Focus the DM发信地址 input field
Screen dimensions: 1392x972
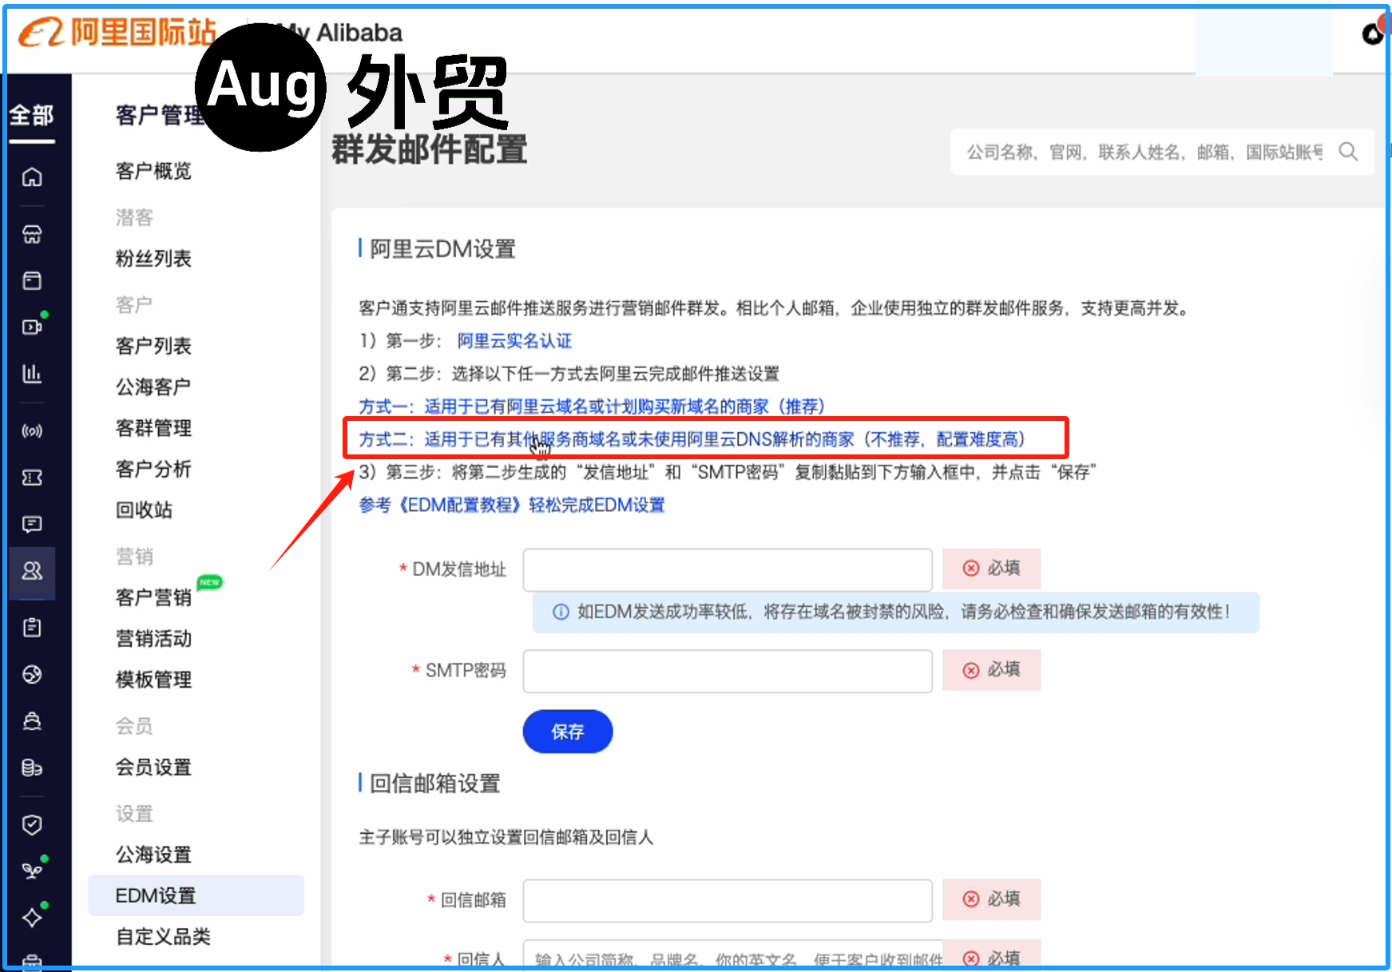(x=728, y=569)
